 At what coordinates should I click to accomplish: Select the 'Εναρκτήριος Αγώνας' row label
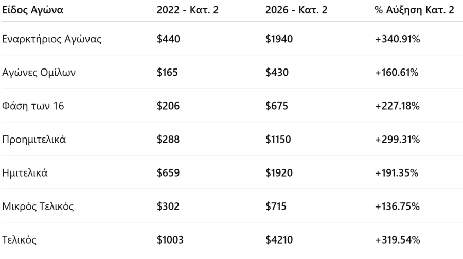[52, 39]
